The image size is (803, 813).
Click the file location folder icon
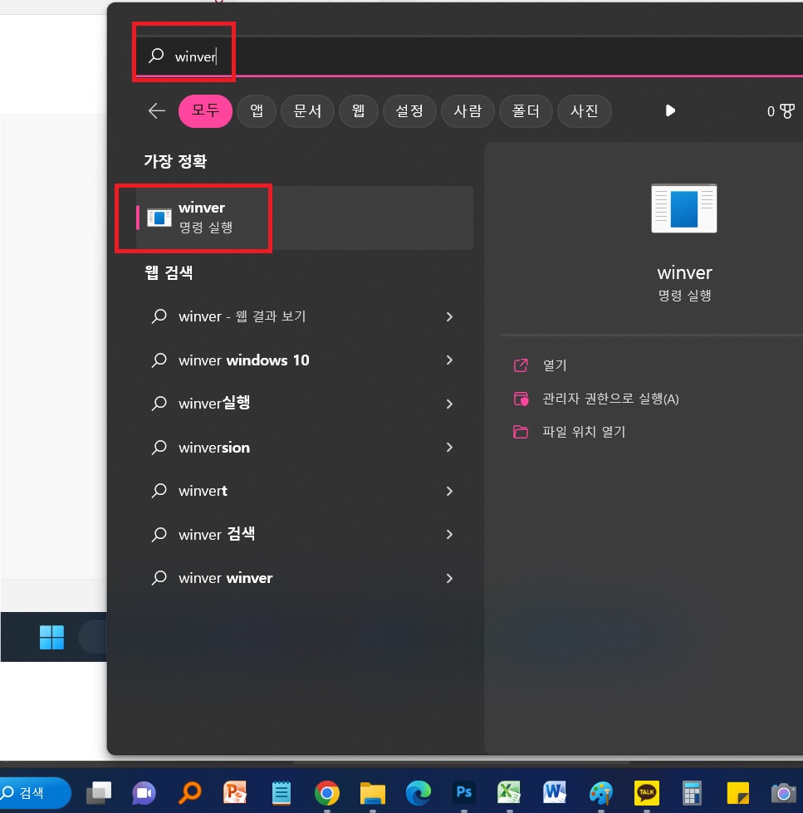(x=521, y=432)
